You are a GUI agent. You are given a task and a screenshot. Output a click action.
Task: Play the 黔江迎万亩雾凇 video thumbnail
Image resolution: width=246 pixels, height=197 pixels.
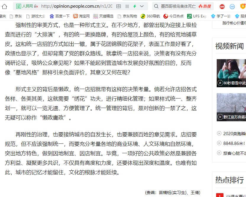pos(231,107)
